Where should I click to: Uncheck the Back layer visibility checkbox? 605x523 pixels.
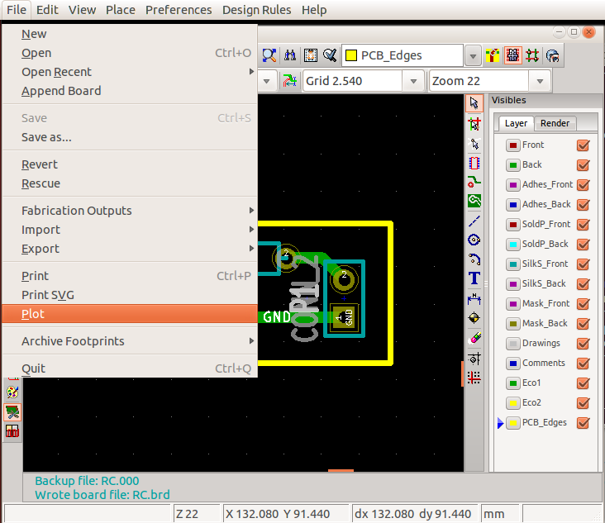(583, 164)
